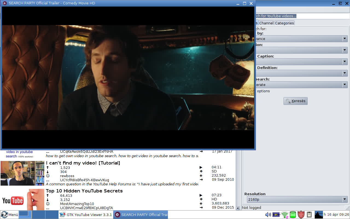The width and height of the screenshot is (350, 219).
Task: Minimize the SEARCH PARTY player window
Action: 238,4
